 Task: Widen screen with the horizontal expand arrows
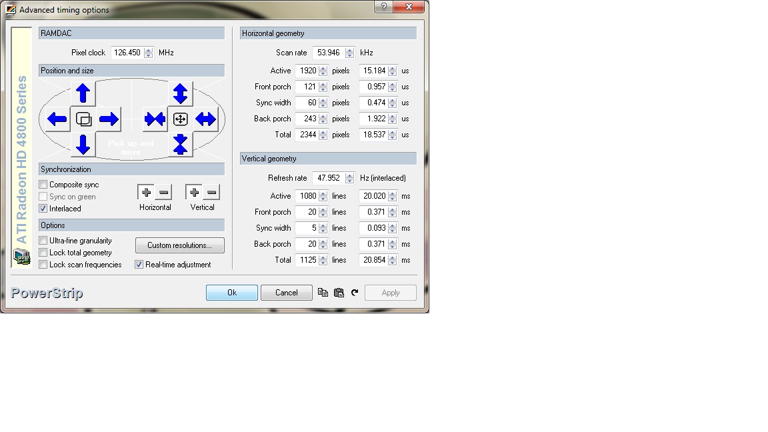[x=206, y=119]
